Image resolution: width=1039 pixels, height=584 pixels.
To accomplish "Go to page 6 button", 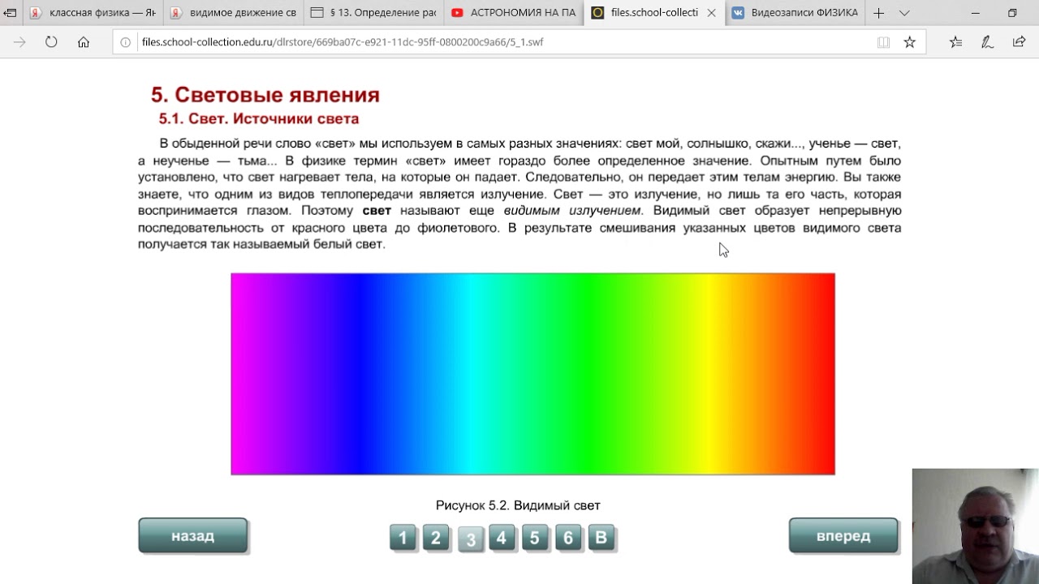I will point(568,538).
